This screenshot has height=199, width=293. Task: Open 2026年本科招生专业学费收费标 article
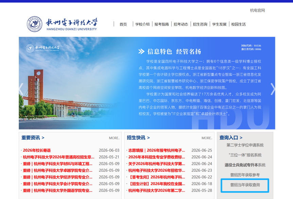coord(157,157)
